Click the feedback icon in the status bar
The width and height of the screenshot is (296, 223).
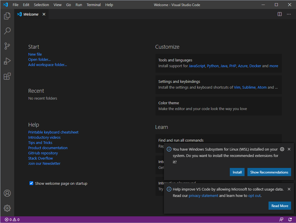[x=281, y=220]
